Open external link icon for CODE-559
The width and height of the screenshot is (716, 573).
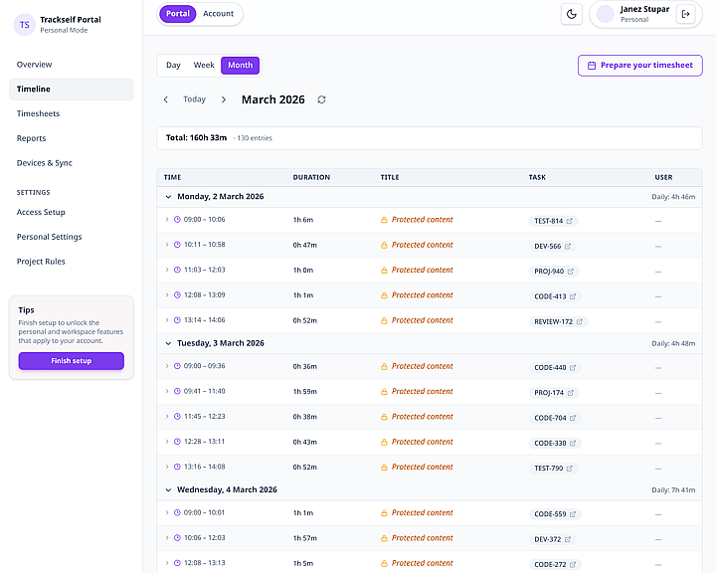573,514
